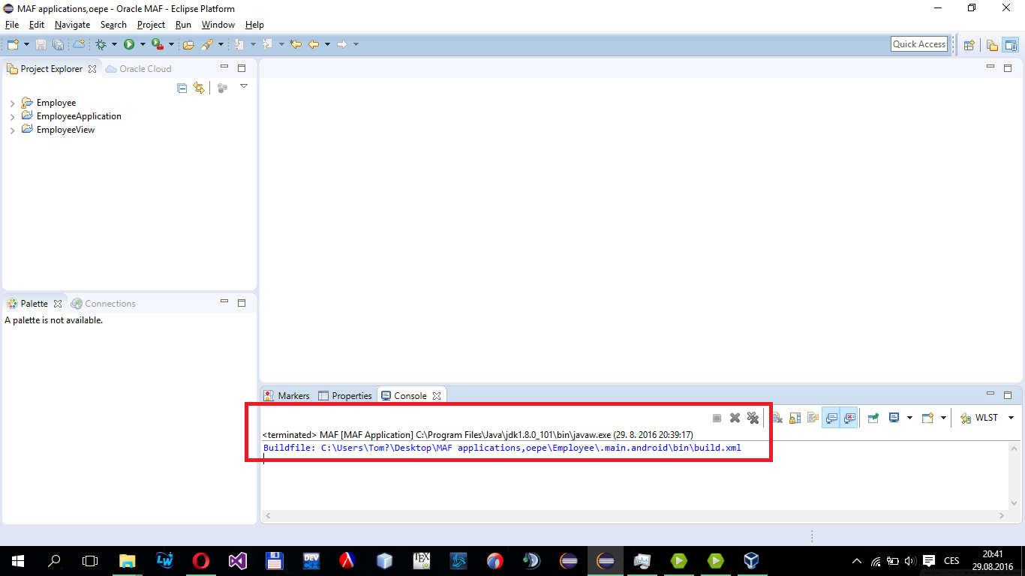Click the Save All toolbar icon
The image size is (1025, 576).
[58, 44]
